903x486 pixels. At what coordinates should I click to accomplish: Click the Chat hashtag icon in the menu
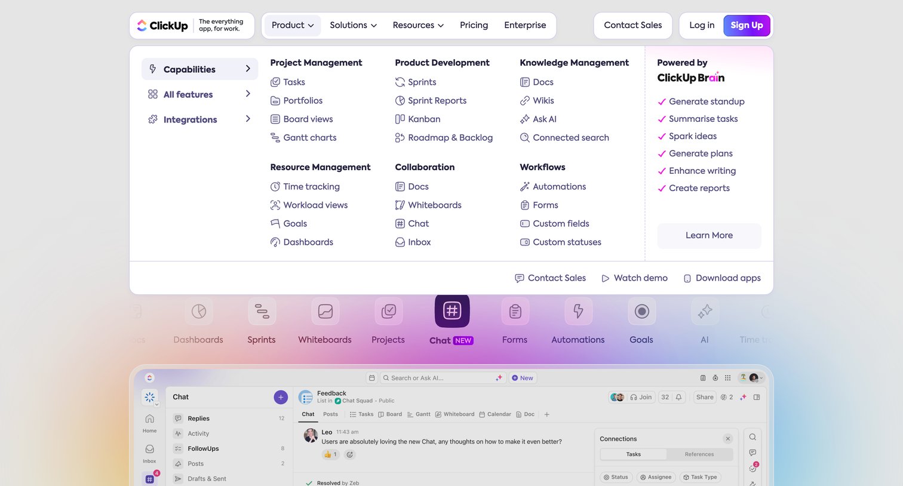point(400,224)
